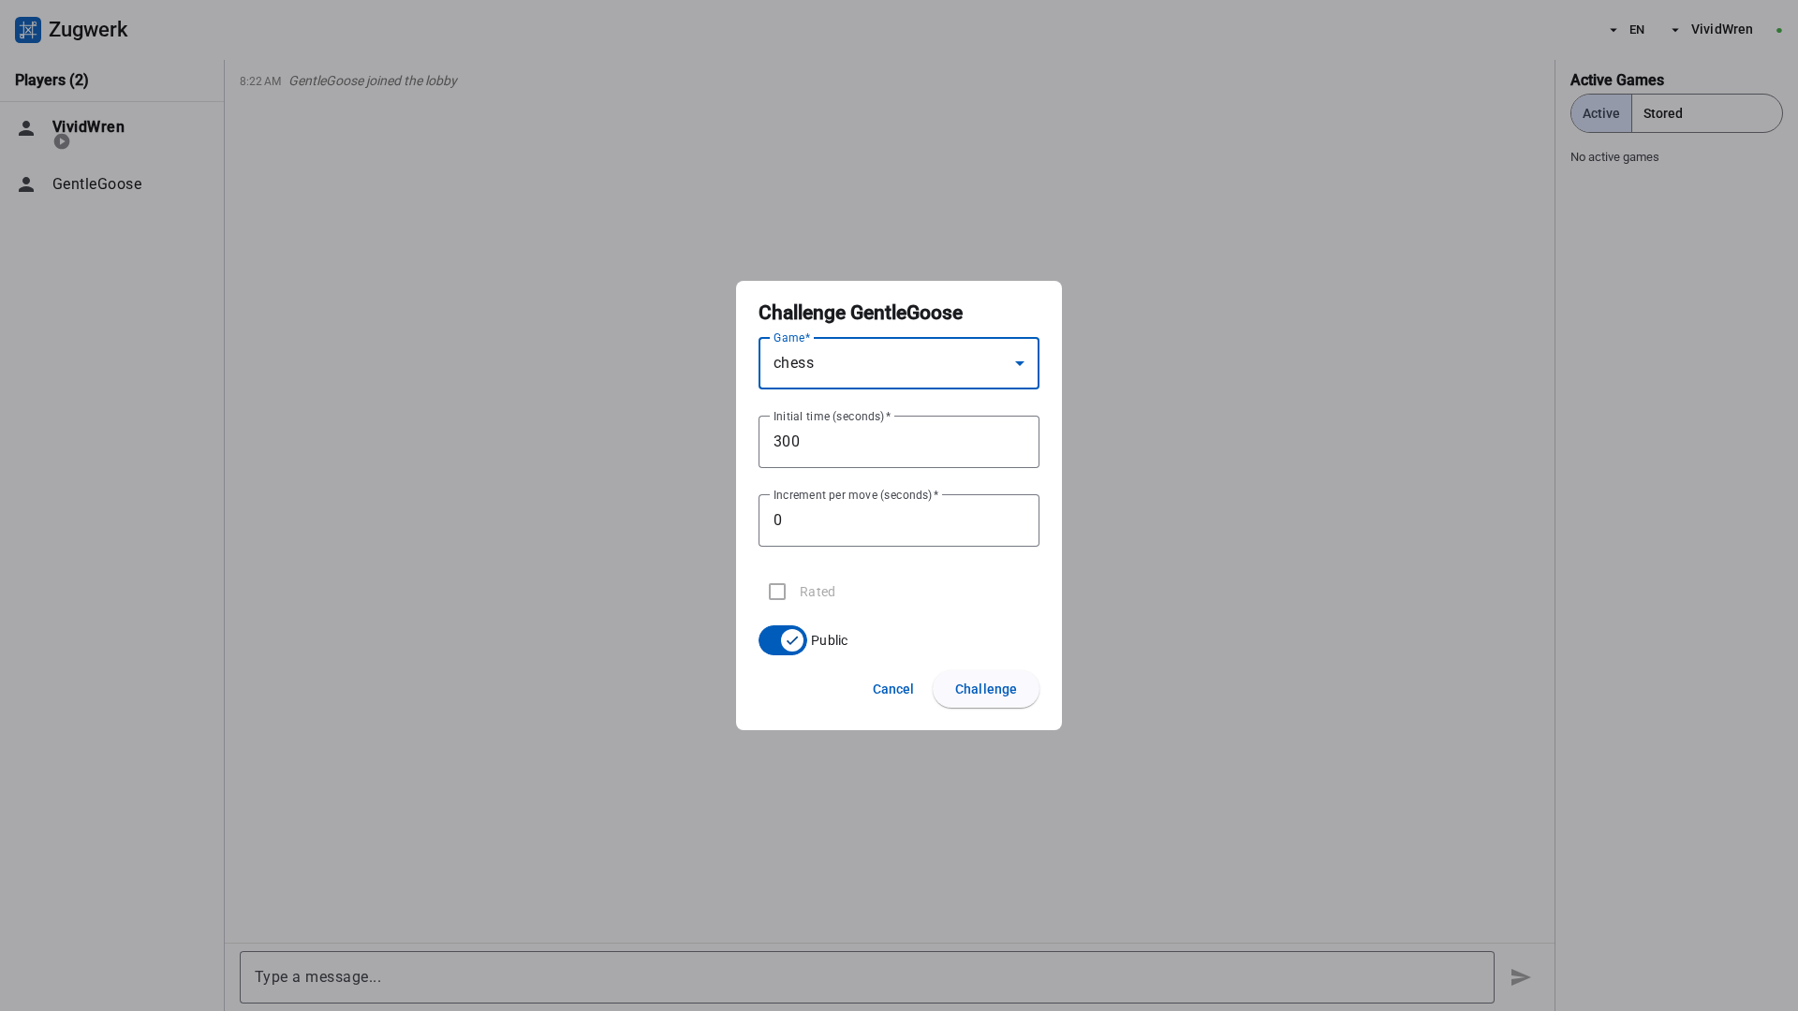1798x1011 pixels.
Task: Tick the Rated checkbox
Action: (777, 592)
